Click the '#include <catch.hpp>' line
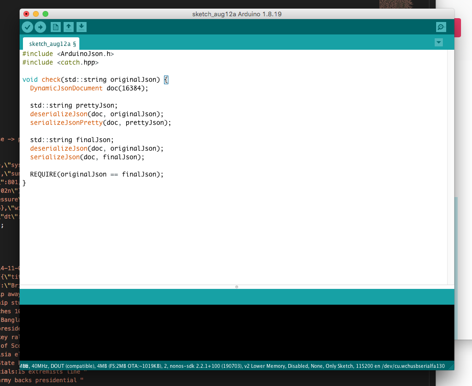The height and width of the screenshot is (386, 472). (x=61, y=62)
